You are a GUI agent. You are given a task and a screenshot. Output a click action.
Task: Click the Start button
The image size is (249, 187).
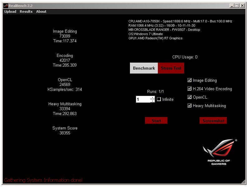click(156, 121)
